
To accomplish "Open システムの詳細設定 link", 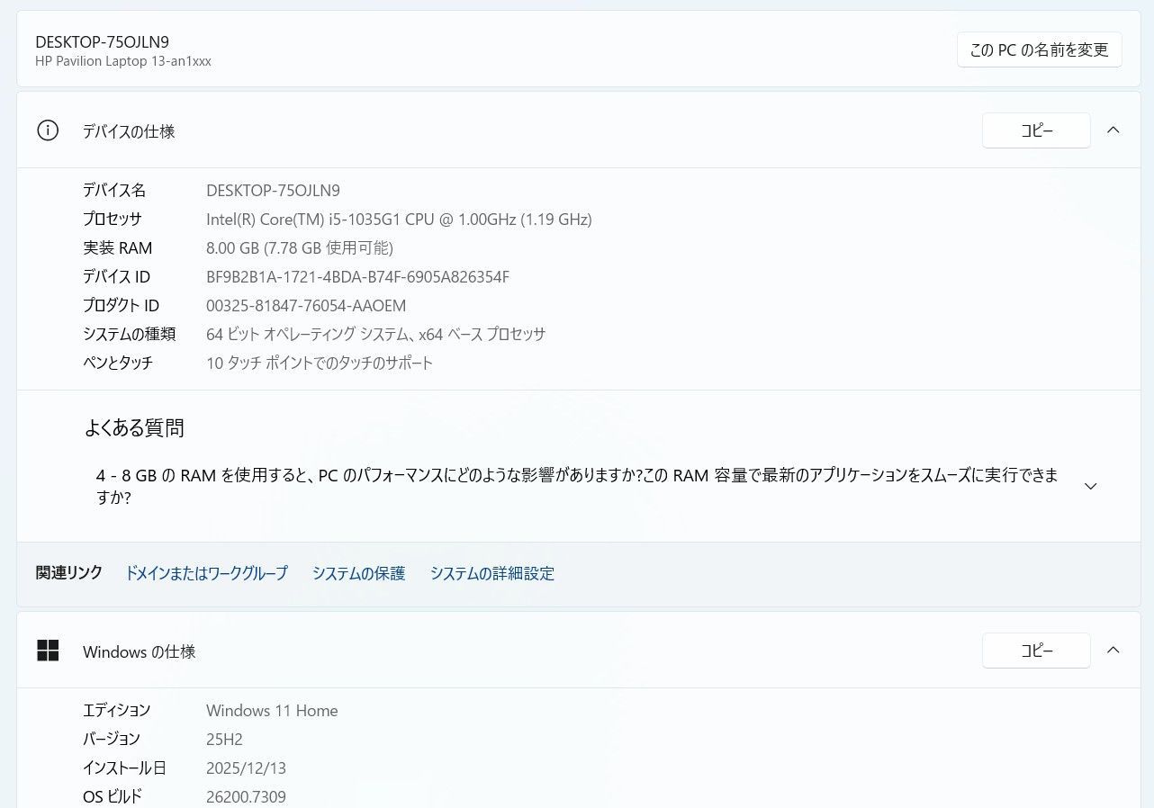I will (492, 573).
